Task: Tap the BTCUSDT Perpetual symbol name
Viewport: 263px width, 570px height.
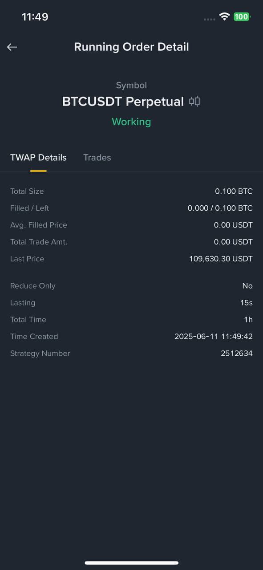Action: (123, 102)
